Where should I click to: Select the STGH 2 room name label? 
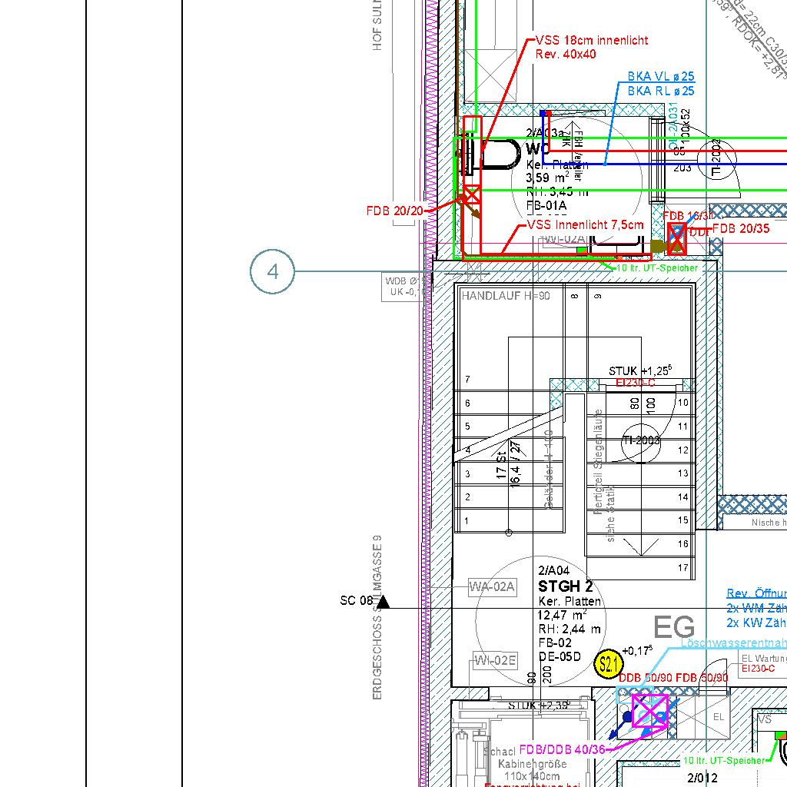tap(565, 586)
